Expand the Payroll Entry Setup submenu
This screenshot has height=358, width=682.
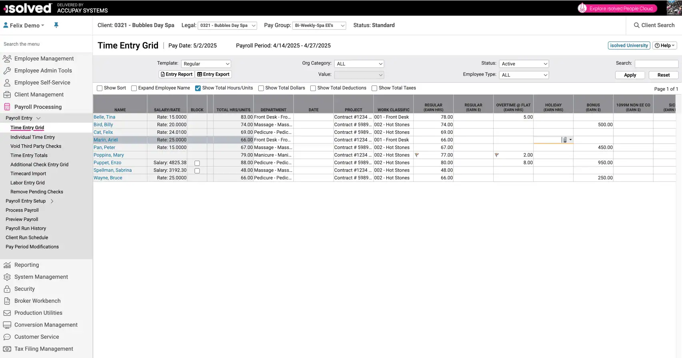(52, 201)
